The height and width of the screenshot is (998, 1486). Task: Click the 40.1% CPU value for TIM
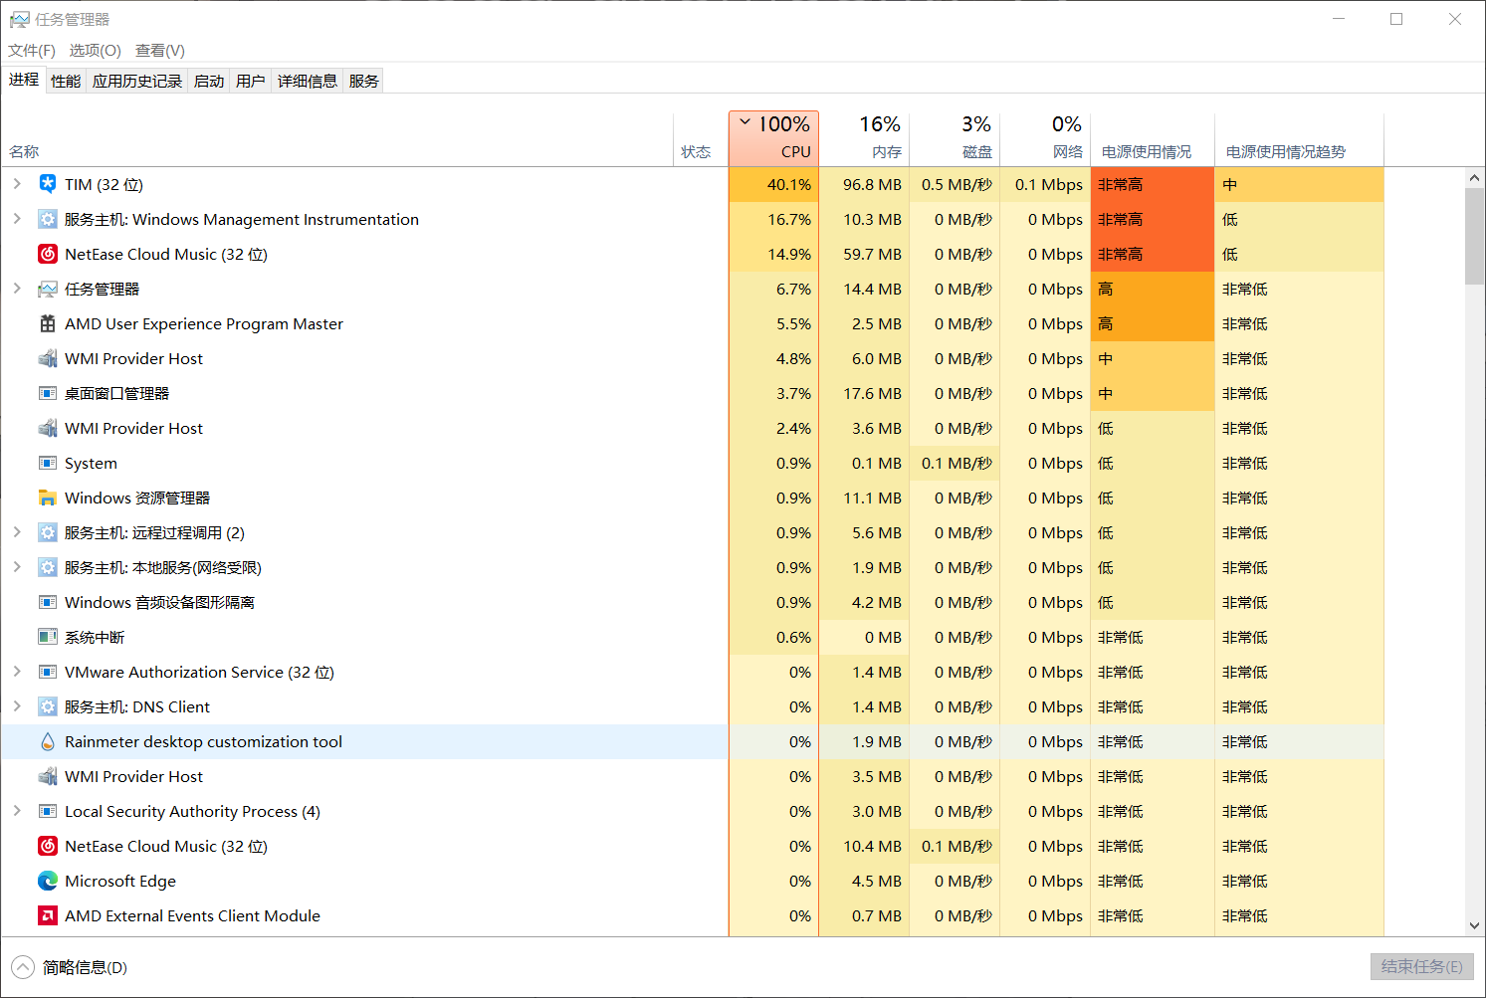point(788,184)
